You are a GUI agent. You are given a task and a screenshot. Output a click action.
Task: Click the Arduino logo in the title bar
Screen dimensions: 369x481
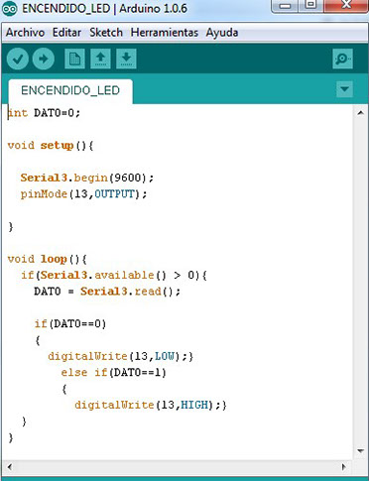click(10, 8)
